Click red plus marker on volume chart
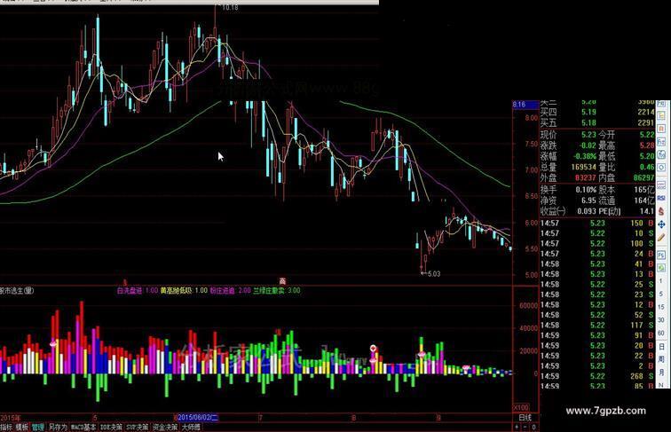The height and width of the screenshot is (432, 671). (373, 348)
